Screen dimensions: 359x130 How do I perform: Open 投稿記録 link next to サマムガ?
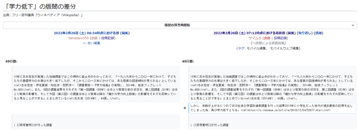click(281, 38)
